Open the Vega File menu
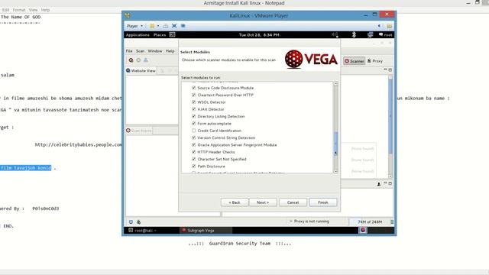 coord(129,51)
